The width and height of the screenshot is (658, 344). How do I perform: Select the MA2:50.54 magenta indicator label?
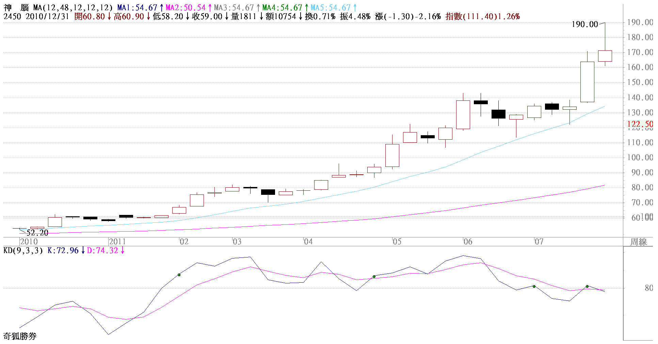click(x=186, y=7)
